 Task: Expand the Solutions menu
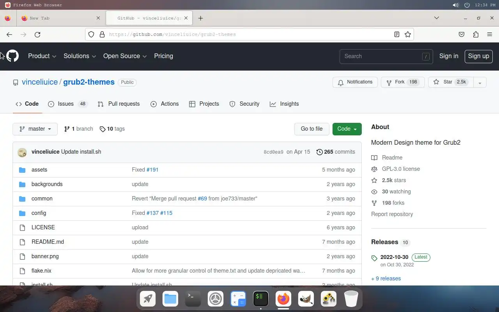(x=80, y=56)
